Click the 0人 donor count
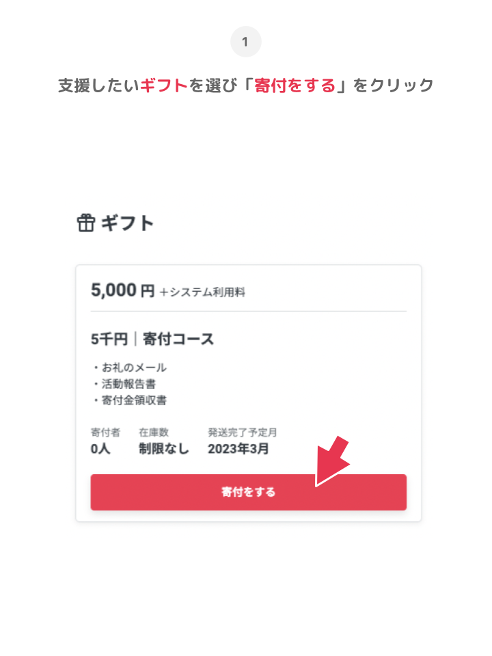The width and height of the screenshot is (492, 656). [x=100, y=449]
